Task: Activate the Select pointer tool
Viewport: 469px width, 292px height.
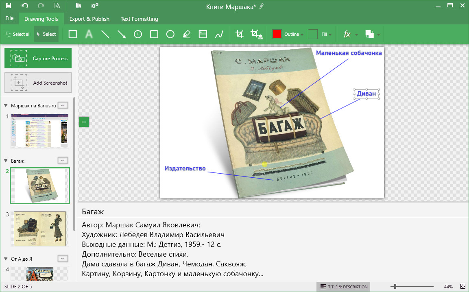Action: coord(46,34)
